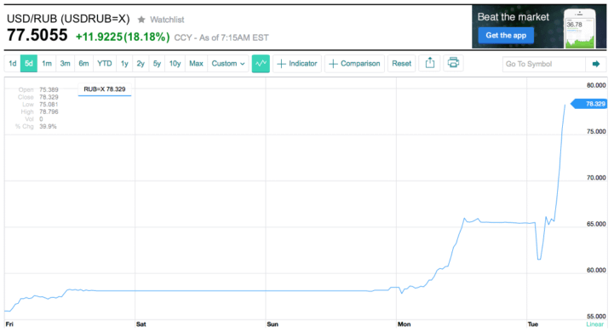Viewport: 614px width, 332px height.
Task: Click the 78.329 price marker tag
Action: [x=589, y=104]
